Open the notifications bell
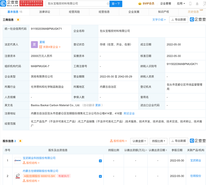The height and width of the screenshot is (185, 206). click(197, 4)
